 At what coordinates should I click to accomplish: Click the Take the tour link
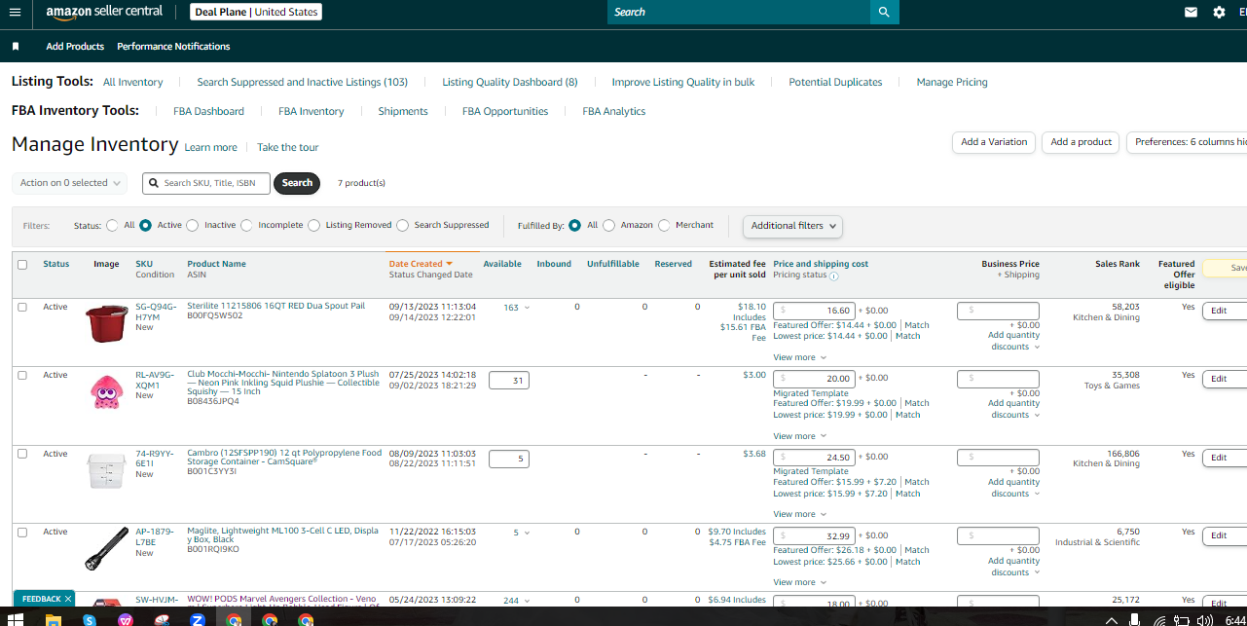pyautogui.click(x=288, y=147)
